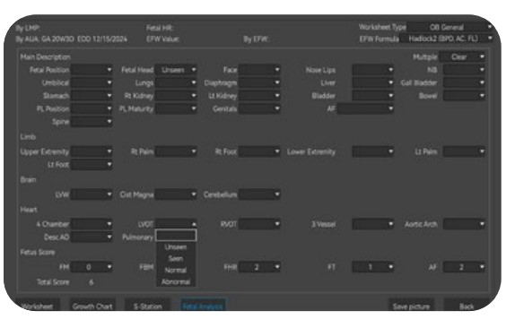Open the Genitals dropdown
Viewport: 515px width, 328px height.
[x=259, y=108]
